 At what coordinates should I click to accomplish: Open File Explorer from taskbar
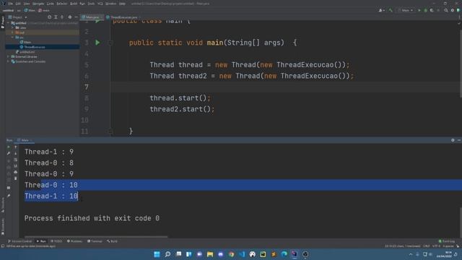(210, 254)
